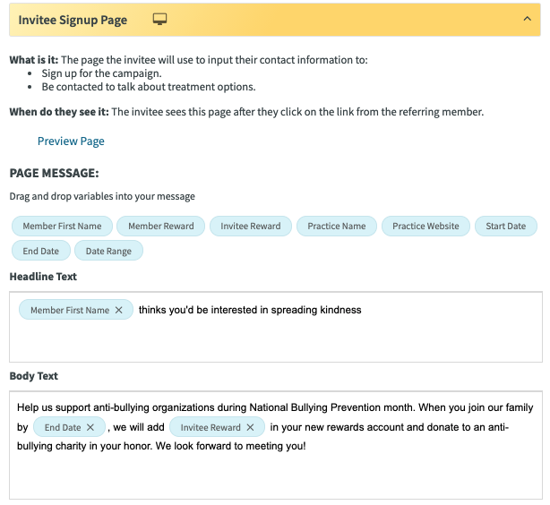The width and height of the screenshot is (550, 505).
Task: Remove End Date tag from body text
Action: (x=90, y=427)
